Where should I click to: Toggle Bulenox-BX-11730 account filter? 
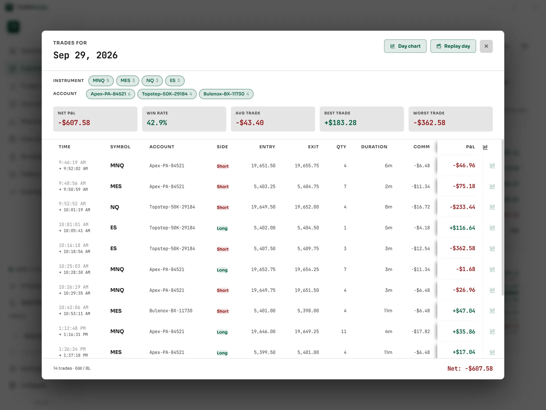pos(226,94)
